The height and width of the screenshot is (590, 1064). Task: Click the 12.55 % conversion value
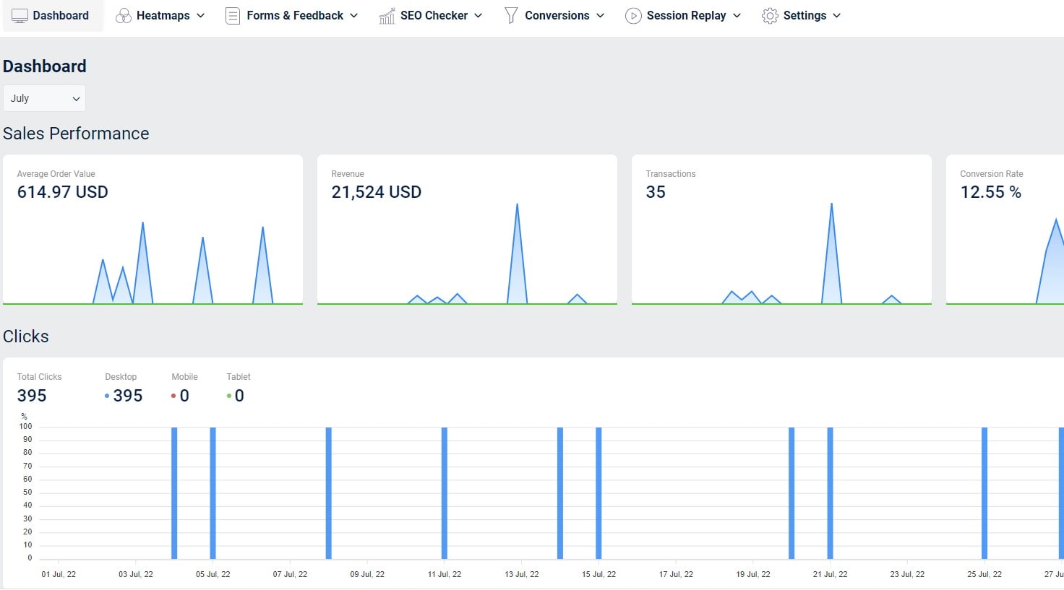991,192
